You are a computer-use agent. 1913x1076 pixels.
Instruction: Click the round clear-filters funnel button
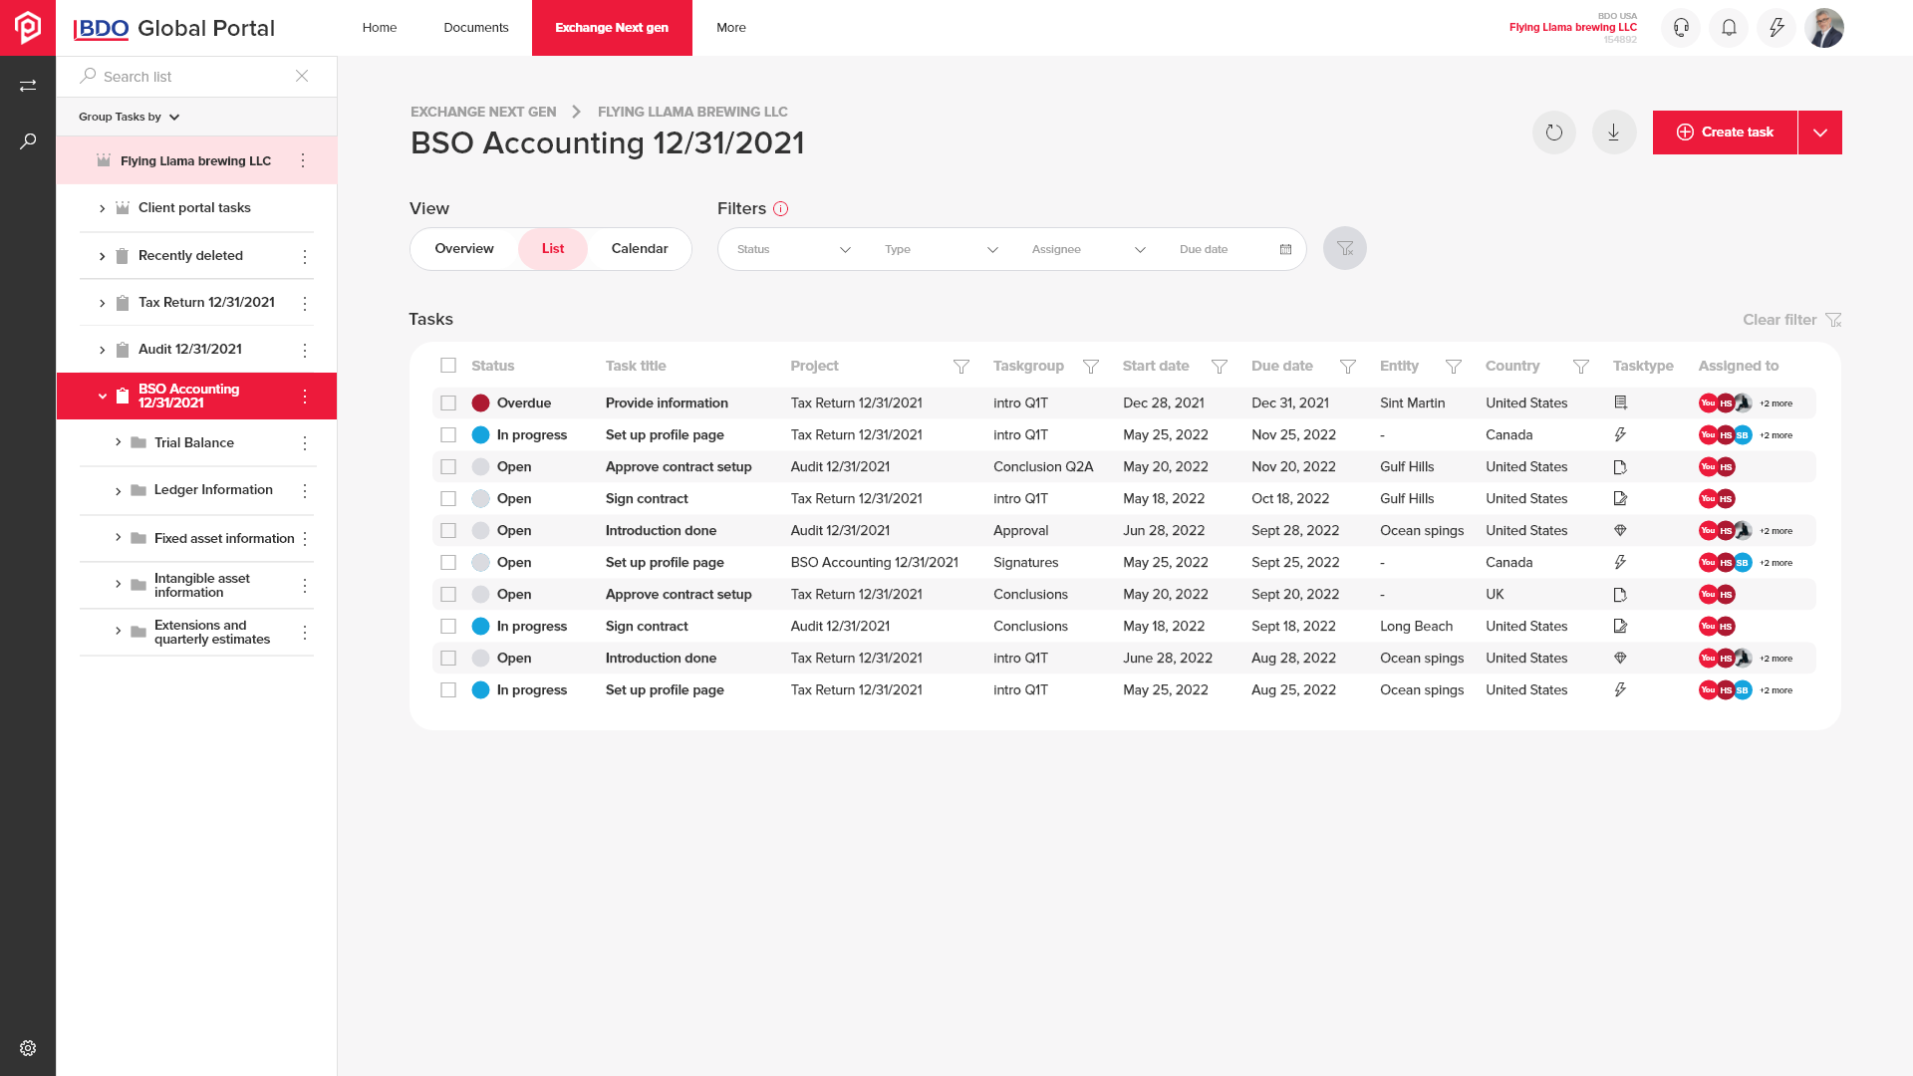pyautogui.click(x=1345, y=248)
